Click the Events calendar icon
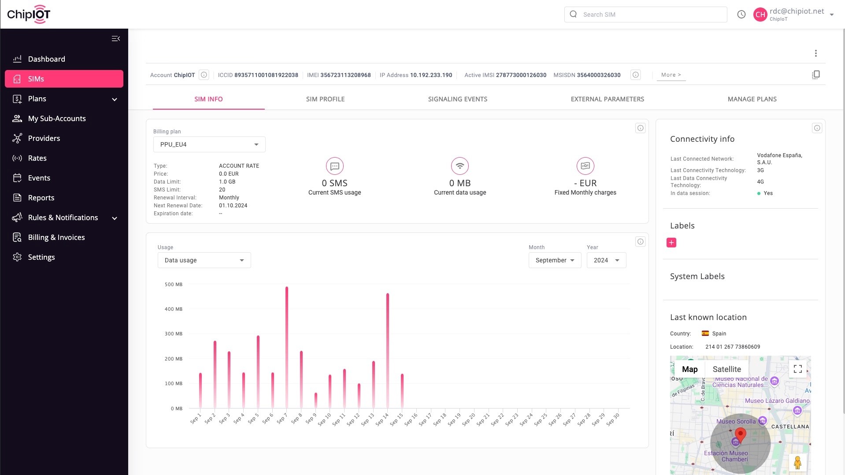 [x=17, y=178]
